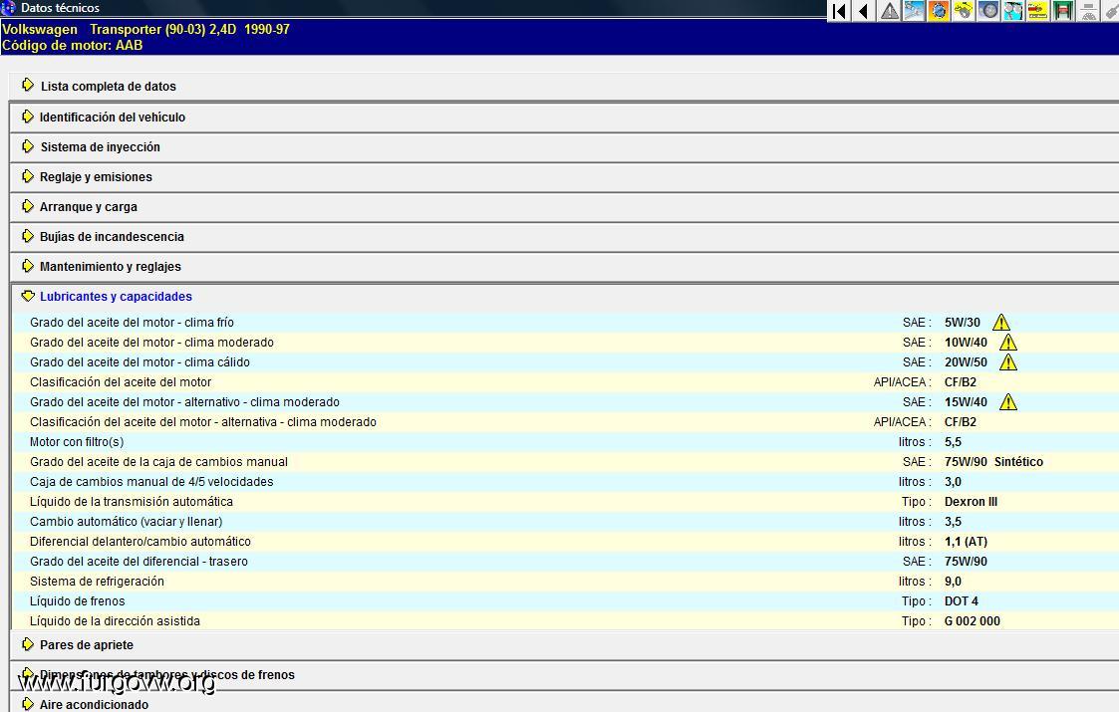Select 'Grado del aceite del motor - clima frío' row
This screenshot has height=712, width=1119.
[x=565, y=322]
